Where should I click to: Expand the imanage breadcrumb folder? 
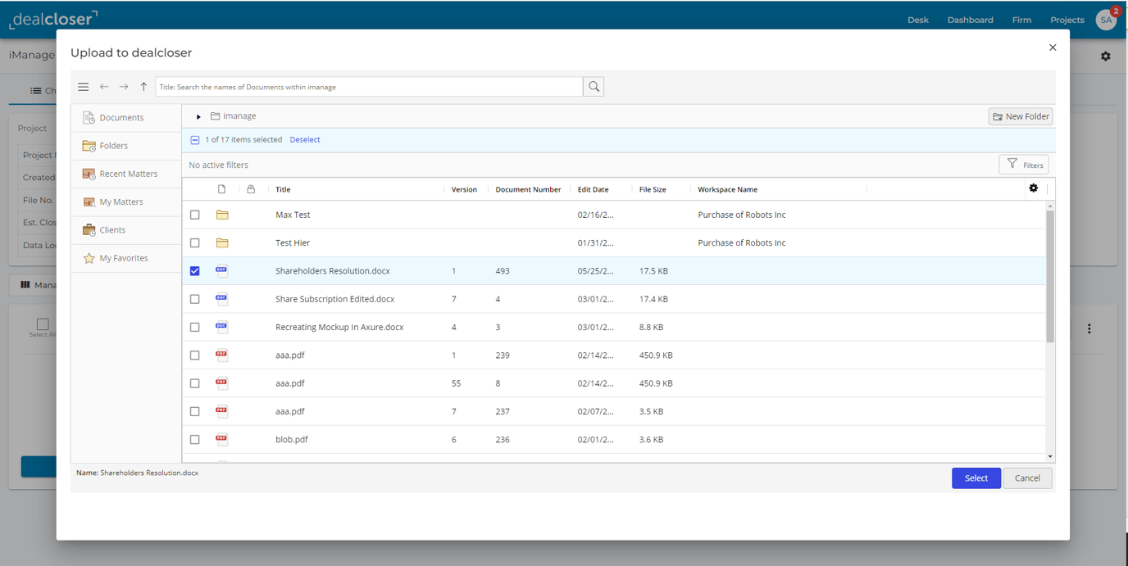[x=197, y=115]
